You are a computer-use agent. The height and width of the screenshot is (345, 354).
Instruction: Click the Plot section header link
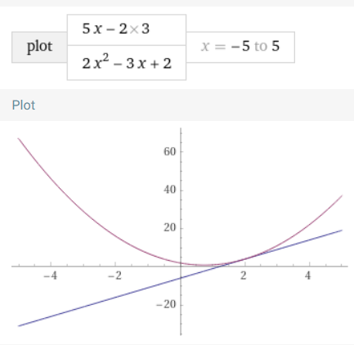click(24, 105)
